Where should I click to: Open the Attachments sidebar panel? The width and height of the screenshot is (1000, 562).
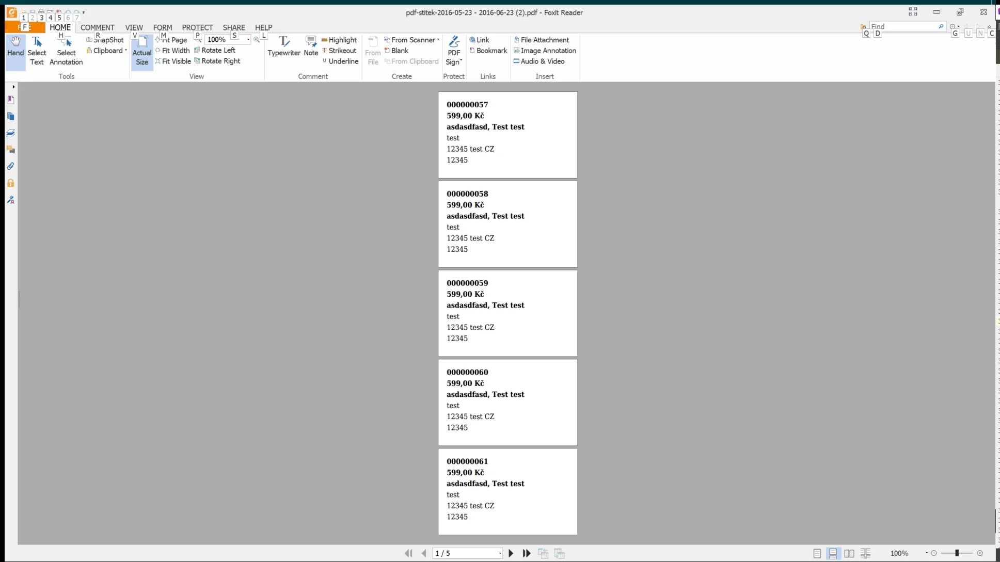10,166
